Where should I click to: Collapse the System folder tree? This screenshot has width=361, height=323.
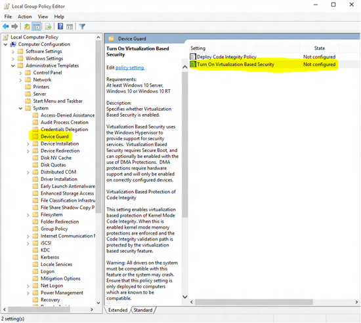coord(20,108)
